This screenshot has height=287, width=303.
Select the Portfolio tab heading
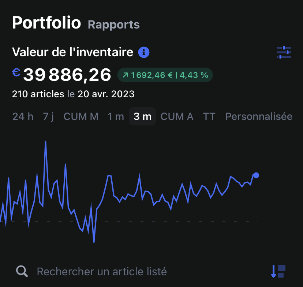[46, 23]
